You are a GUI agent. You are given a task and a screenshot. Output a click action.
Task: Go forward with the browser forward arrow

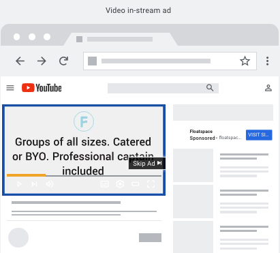(42, 61)
